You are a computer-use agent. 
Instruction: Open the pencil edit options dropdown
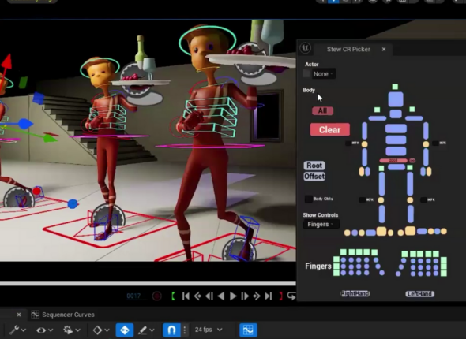[146, 330]
